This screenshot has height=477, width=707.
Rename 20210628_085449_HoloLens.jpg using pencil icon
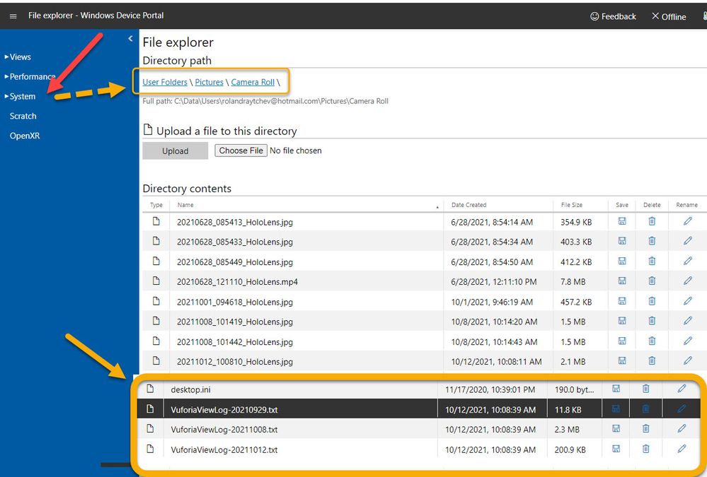[x=687, y=261]
